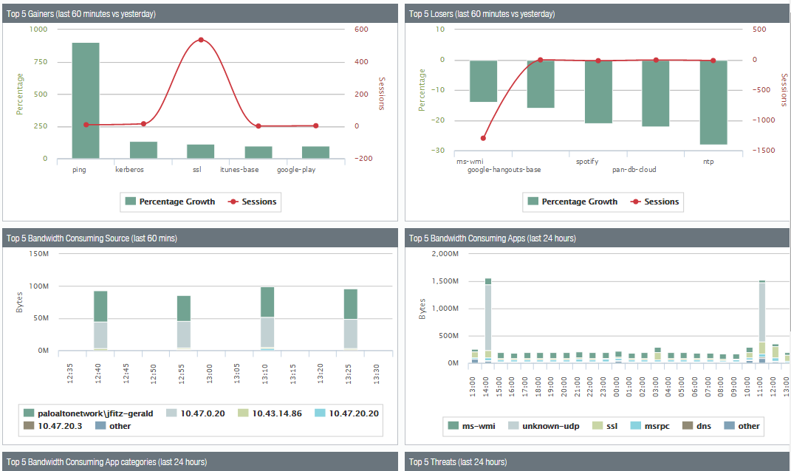Click the paloaltonetwork\jfitz-gerald legend entry

coord(97,413)
